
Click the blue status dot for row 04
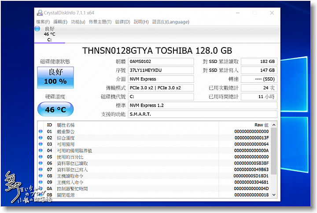tap(41, 151)
